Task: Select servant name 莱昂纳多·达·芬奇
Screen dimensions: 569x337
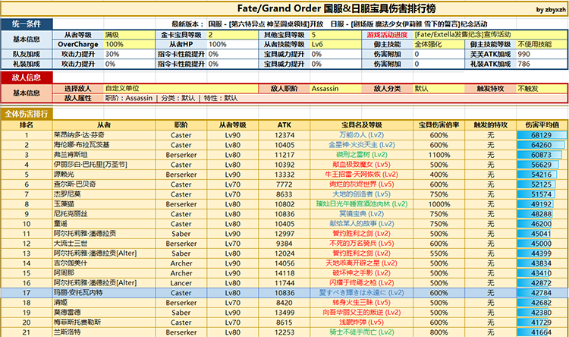Action: 79,135
